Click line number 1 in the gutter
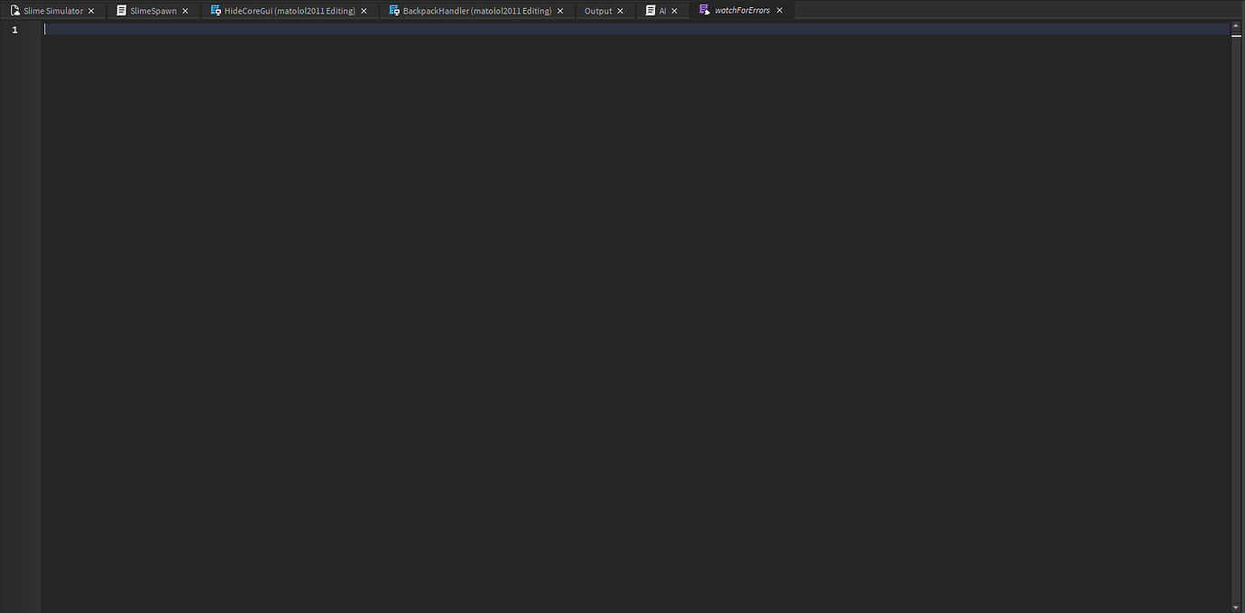1245x613 pixels. [x=14, y=29]
